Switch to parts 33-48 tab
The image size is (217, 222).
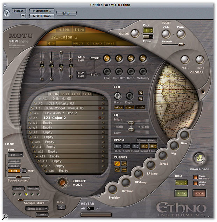[x=76, y=94]
